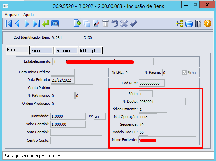Click the Ordem Produção field
Viewport: 216px width, 161px height.
65,103
